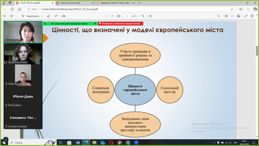Screen dimensions: 259x146
Task: Open the Copilot icon
Action: click(x=255, y=9)
